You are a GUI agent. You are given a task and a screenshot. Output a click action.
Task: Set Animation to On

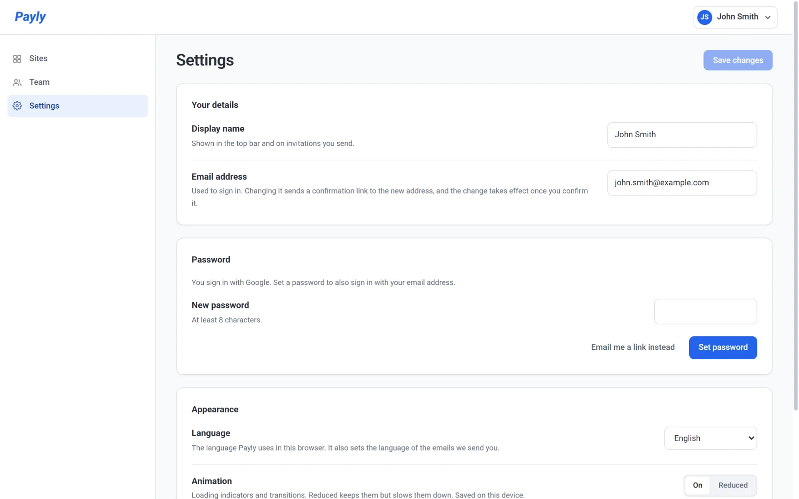click(697, 485)
